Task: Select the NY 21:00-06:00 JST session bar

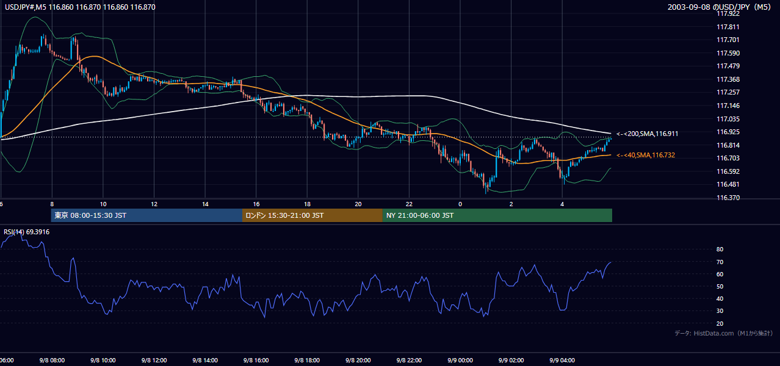Action: 497,215
